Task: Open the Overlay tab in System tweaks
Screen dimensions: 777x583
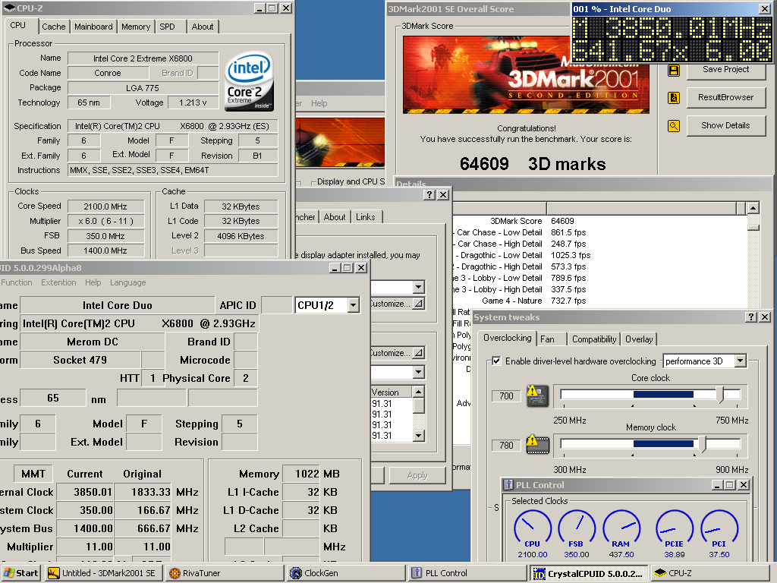Action: 639,339
